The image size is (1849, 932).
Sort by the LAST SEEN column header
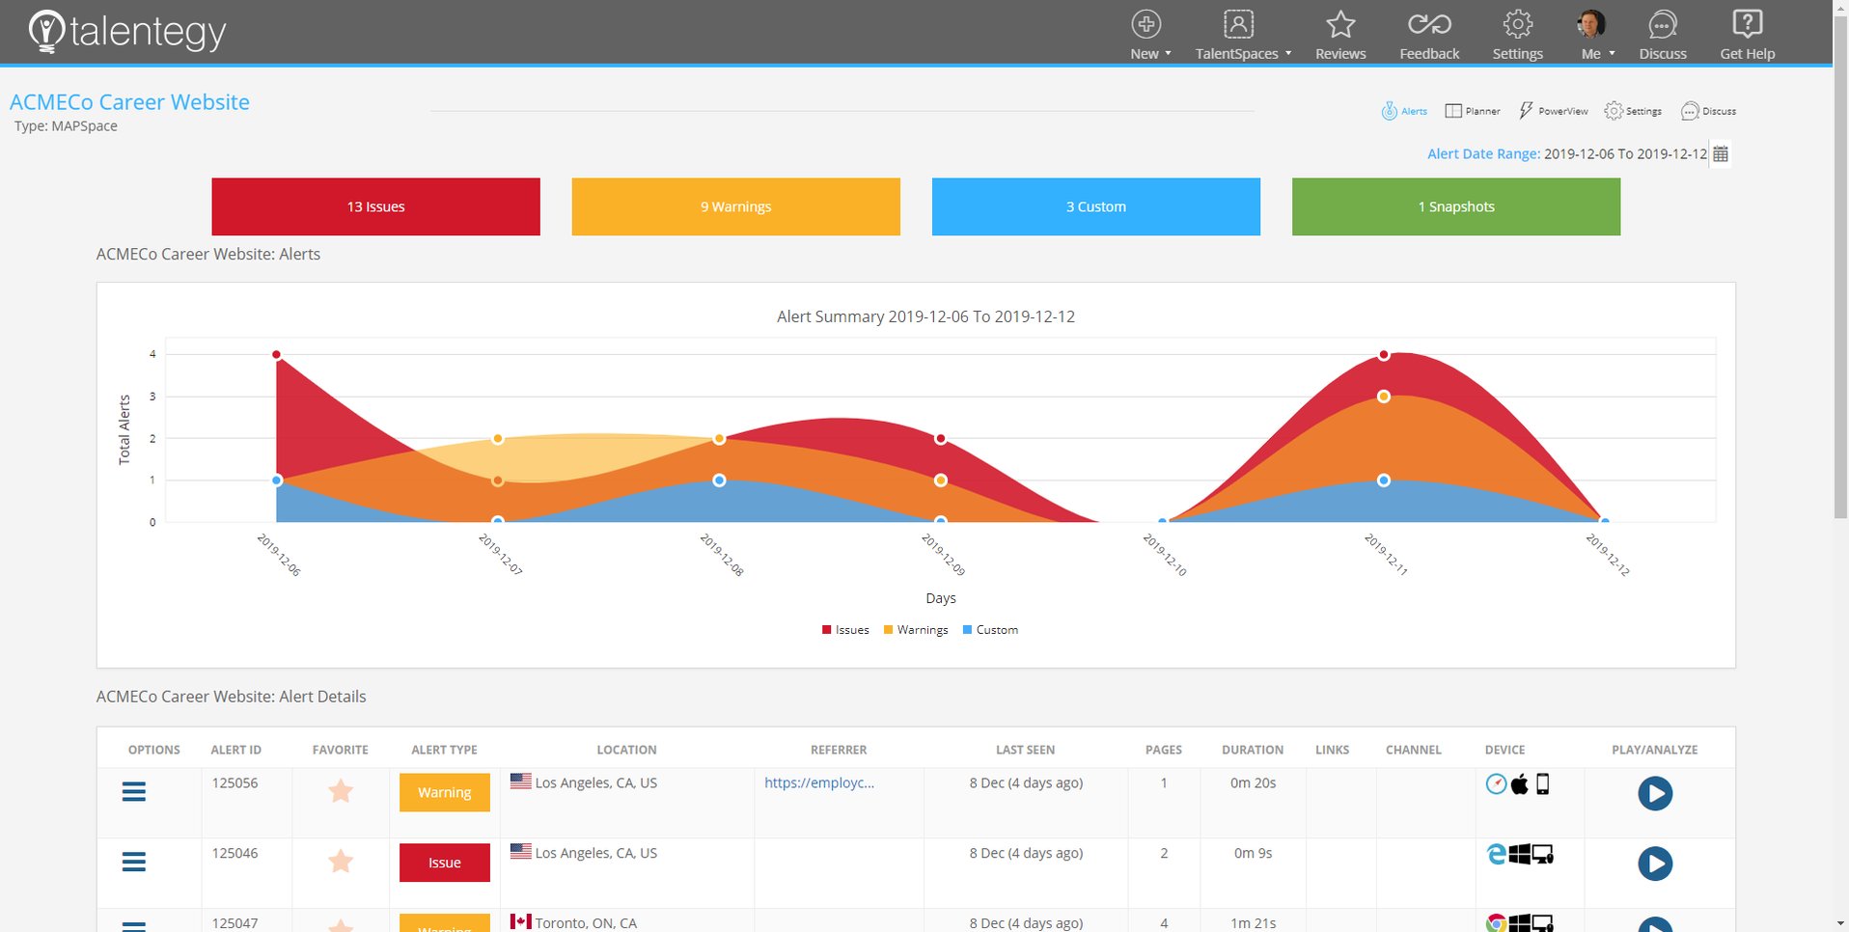coord(1025,750)
